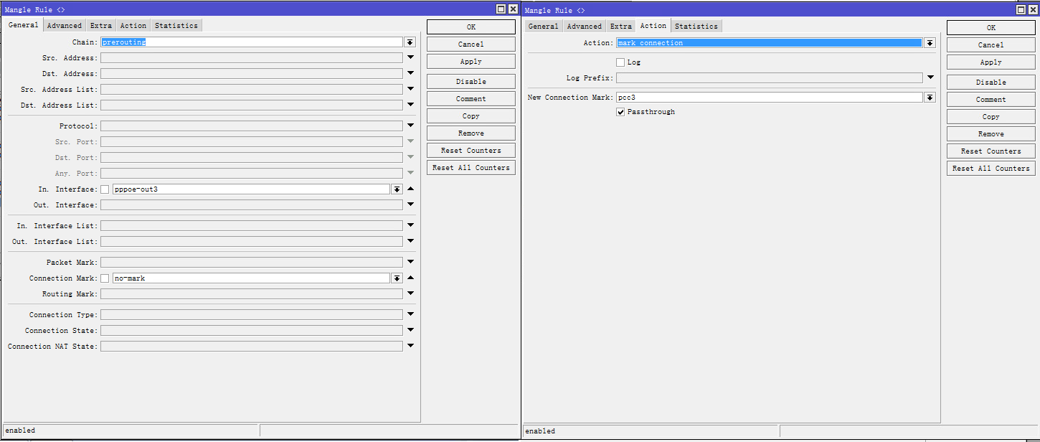This screenshot has height=442, width=1040.
Task: Collapse the In. Interface field
Action: pyautogui.click(x=411, y=189)
